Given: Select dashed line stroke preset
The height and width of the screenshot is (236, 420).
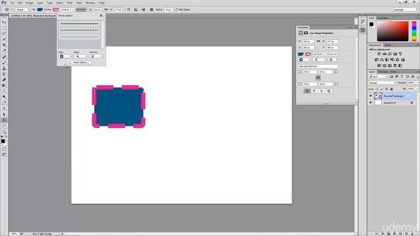Looking at the screenshot, I should (79, 30).
